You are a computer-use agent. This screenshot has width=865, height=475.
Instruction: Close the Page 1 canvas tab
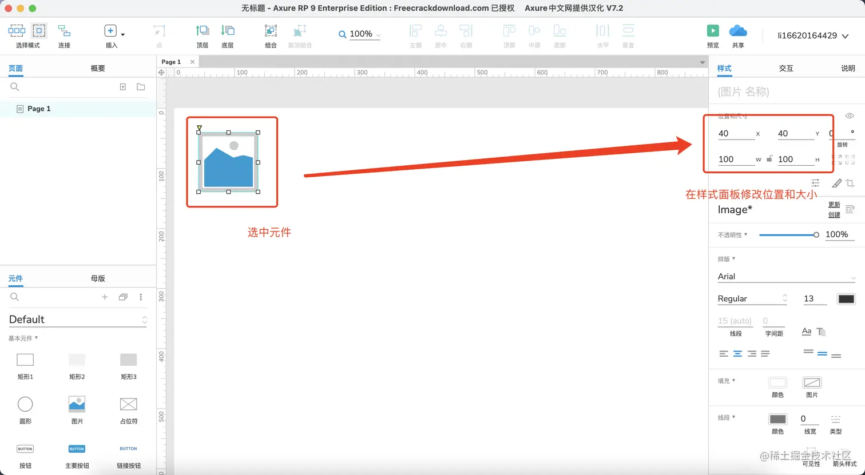click(x=192, y=62)
